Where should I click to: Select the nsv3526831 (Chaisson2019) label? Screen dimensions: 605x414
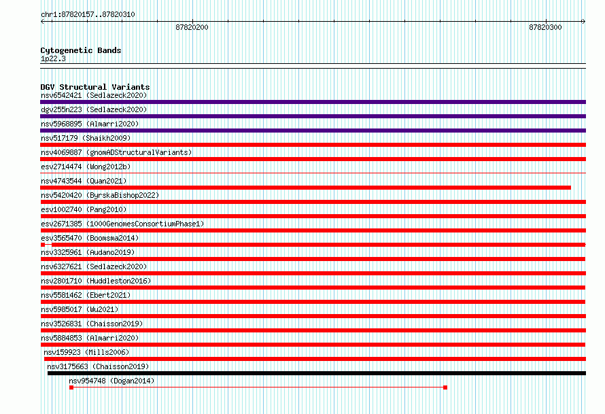click(92, 324)
